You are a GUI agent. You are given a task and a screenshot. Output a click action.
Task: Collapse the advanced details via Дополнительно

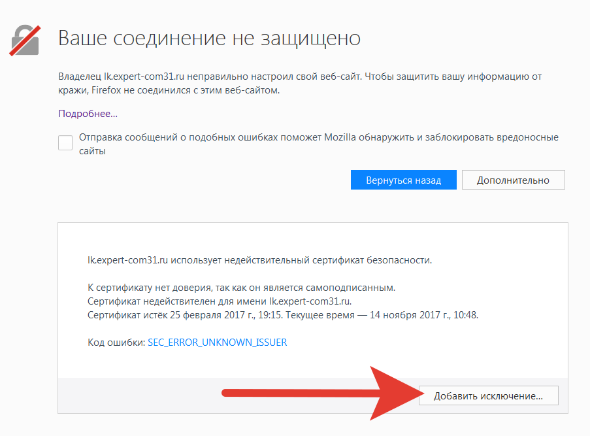click(513, 179)
